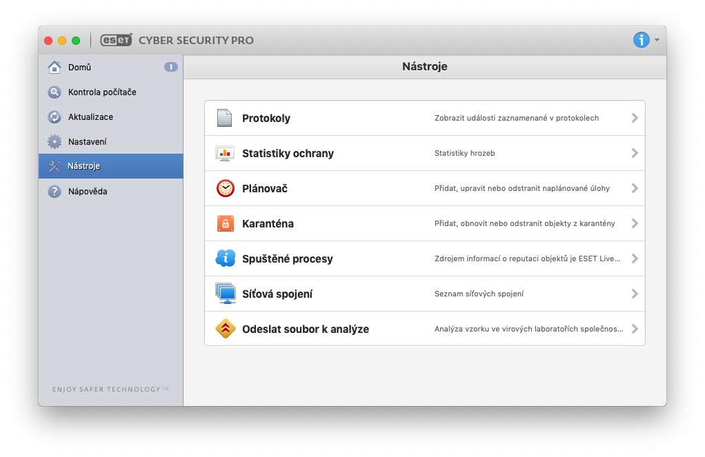
Task: Click the Spuštěné procesy cloud icon
Action: [225, 258]
